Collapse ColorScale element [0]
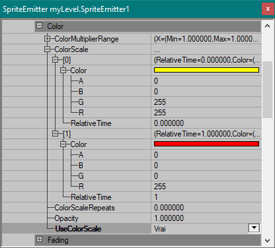This screenshot has width=275, height=248. [x=55, y=60]
